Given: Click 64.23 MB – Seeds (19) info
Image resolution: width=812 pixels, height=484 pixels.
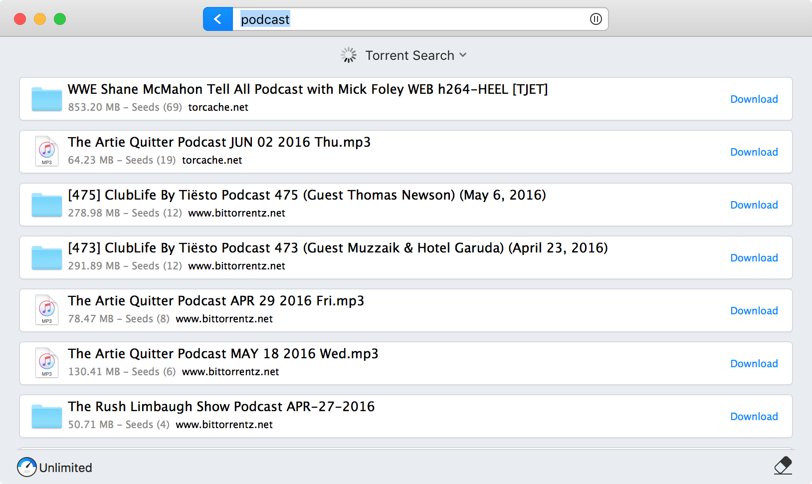Looking at the screenshot, I should [122, 160].
